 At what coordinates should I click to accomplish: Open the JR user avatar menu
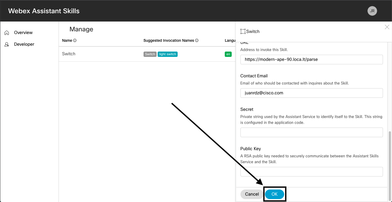(x=372, y=11)
